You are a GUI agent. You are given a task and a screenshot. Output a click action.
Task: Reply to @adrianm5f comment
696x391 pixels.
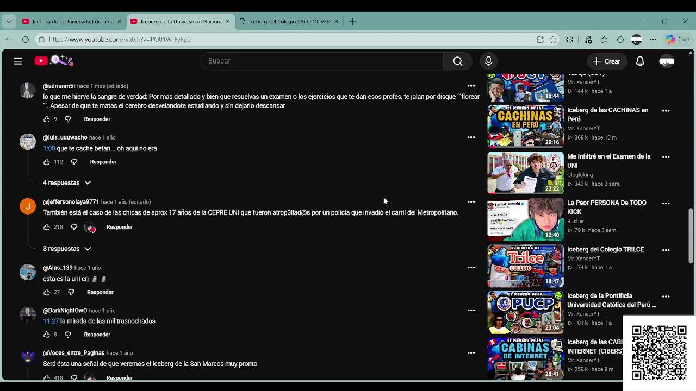tap(97, 119)
